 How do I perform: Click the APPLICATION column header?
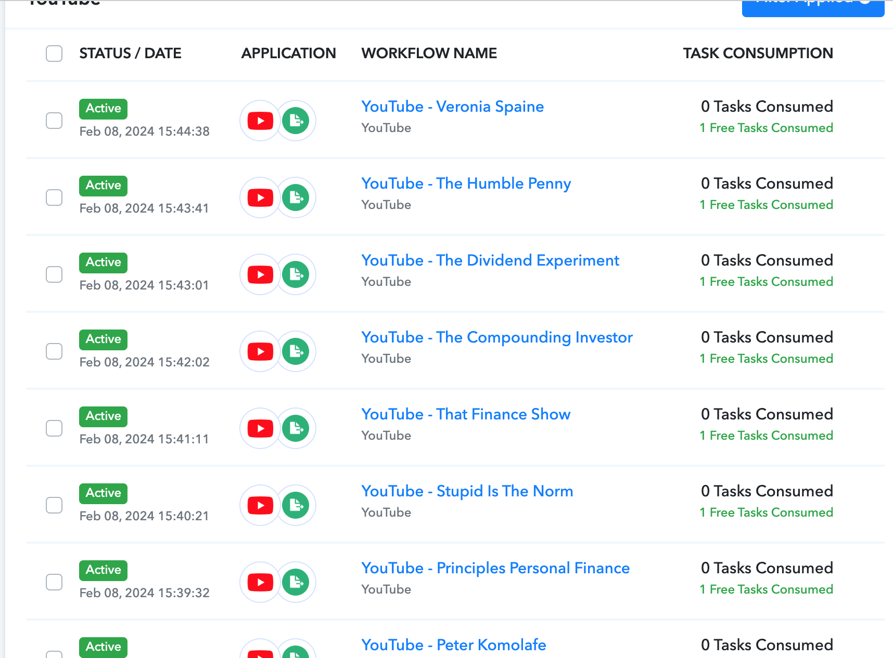(288, 53)
